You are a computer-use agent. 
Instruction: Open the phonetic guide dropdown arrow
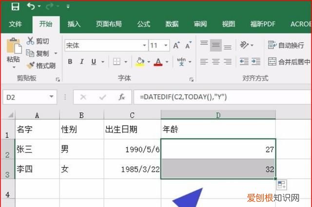tap(190, 62)
